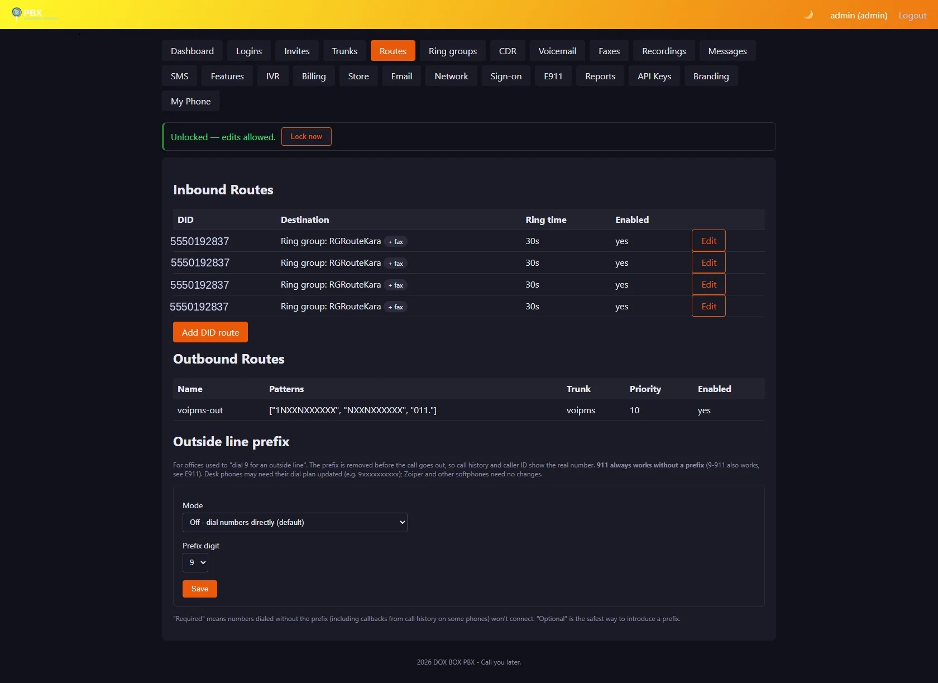Open the Recordings tab
938x683 pixels.
[664, 51]
